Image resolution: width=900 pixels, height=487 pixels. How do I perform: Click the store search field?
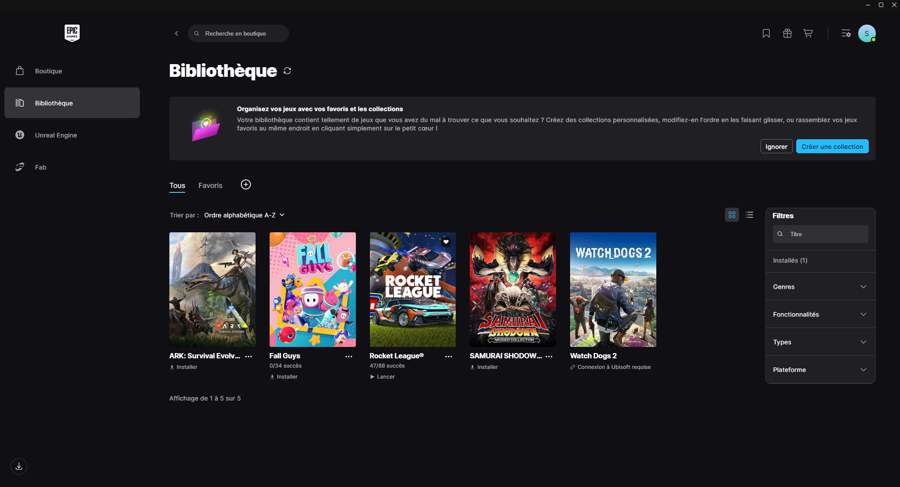pyautogui.click(x=238, y=33)
